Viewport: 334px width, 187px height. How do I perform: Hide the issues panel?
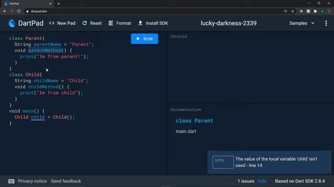pos(262,181)
